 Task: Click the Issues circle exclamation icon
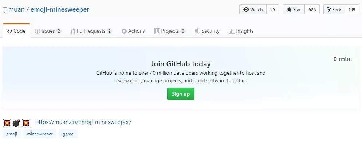coord(38,31)
